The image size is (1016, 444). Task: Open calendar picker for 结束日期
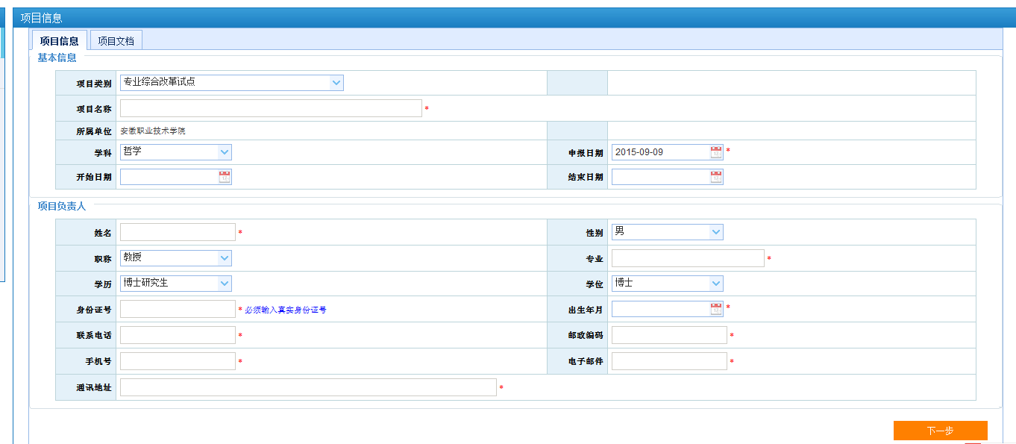(x=716, y=177)
